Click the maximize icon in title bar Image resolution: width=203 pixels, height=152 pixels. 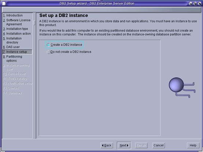(195, 4)
